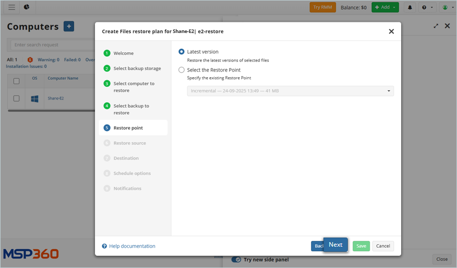
Task: Open the notifications bell
Action: pyautogui.click(x=410, y=7)
